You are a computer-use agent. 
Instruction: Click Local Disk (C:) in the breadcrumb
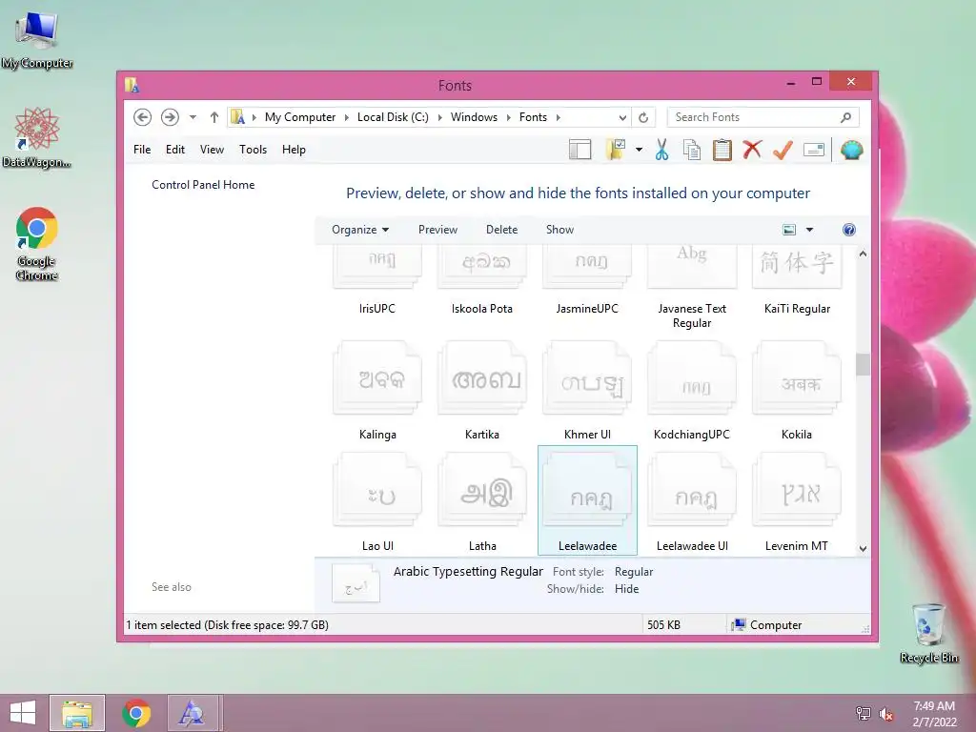click(393, 117)
